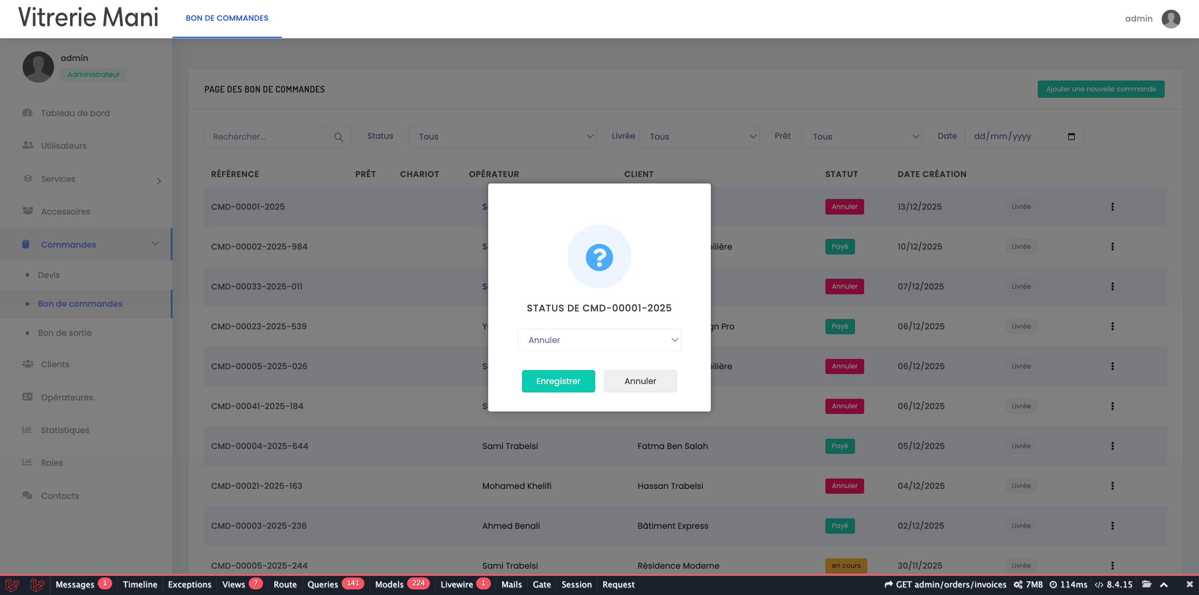Image resolution: width=1199 pixels, height=595 pixels.
Task: Click the Date filter input field
Action: pos(1025,136)
